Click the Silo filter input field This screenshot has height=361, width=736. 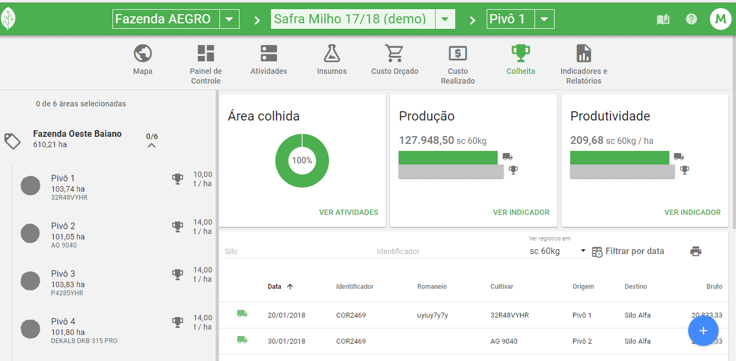point(299,251)
